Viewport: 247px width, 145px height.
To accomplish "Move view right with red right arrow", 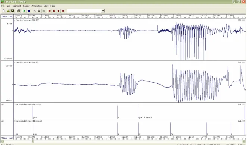I will [63, 11].
